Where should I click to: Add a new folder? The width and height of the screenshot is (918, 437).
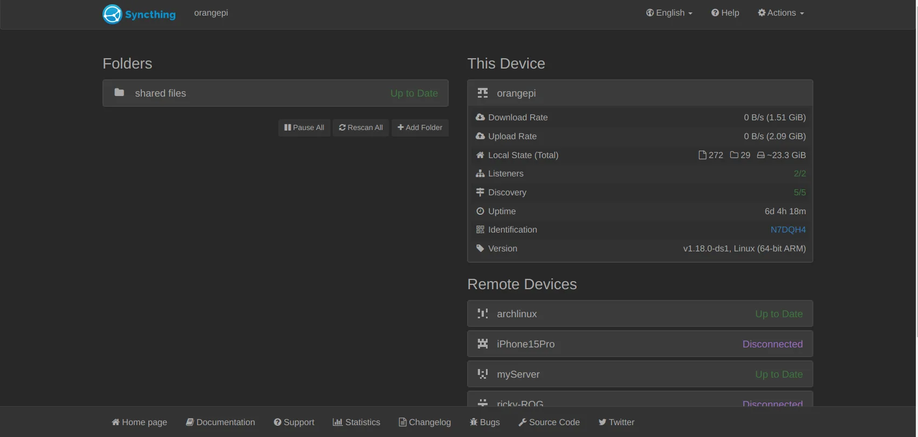420,127
